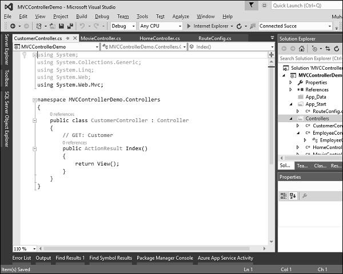Open the Any CPU platform dropdown
Viewport: 343px width, 274px height.
coord(161,26)
